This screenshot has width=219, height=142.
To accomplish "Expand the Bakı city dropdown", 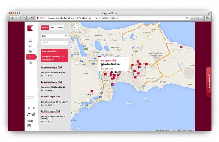I will (x=54, y=36).
